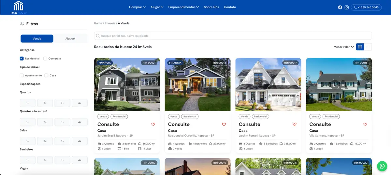Image resolution: width=391 pixels, height=175 pixels.
Task: Go to Sobre Nós page
Action: pos(211,7)
